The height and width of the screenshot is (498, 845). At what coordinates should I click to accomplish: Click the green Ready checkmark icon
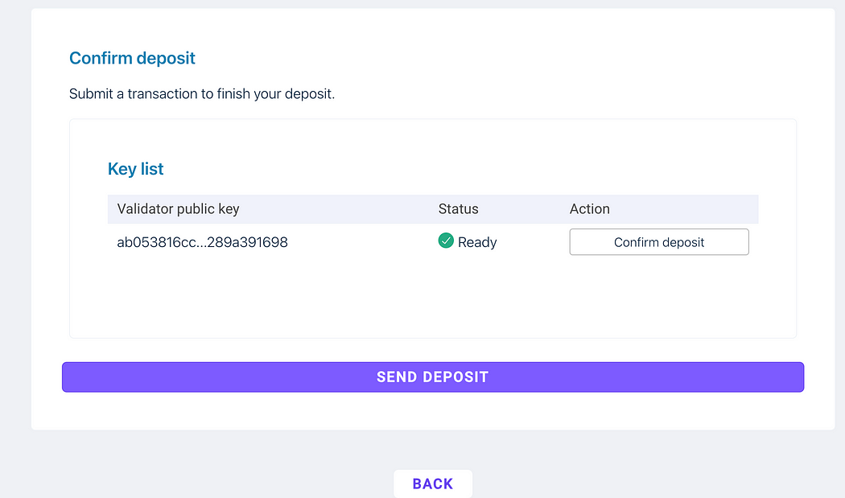point(446,241)
